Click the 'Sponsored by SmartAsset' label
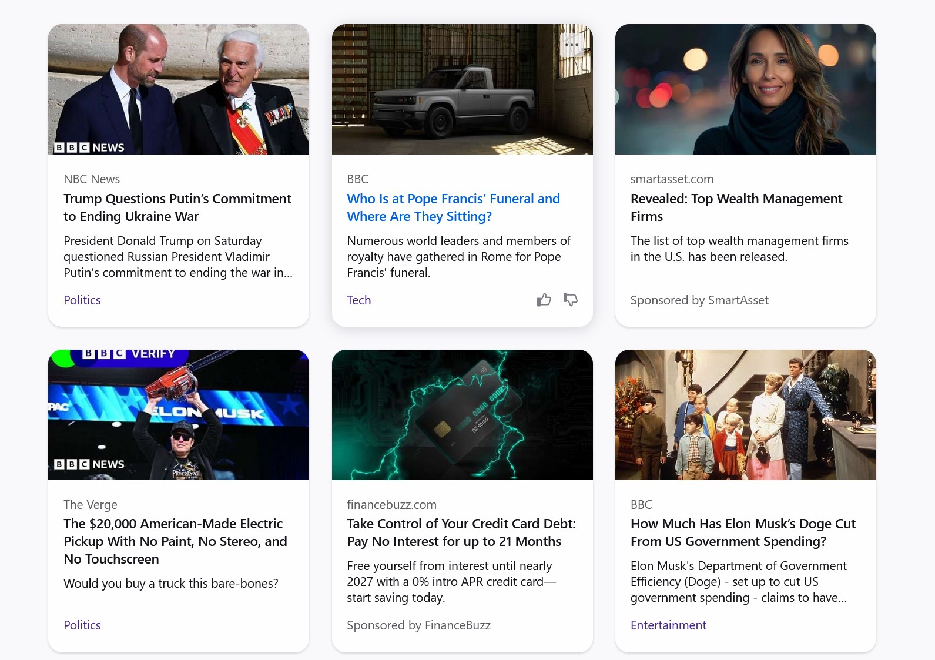 click(699, 300)
